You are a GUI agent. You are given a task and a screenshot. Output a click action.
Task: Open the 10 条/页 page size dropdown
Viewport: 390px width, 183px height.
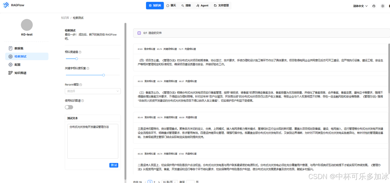tap(169, 182)
